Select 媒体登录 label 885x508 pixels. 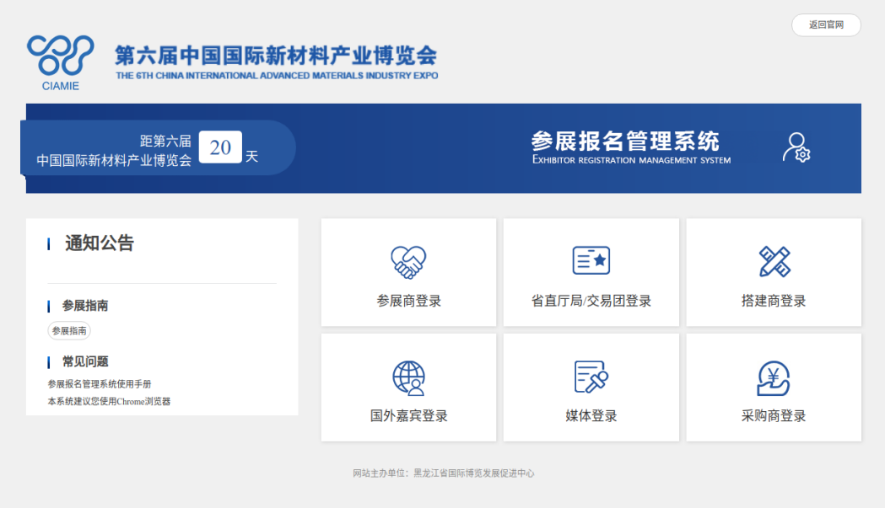click(x=591, y=416)
